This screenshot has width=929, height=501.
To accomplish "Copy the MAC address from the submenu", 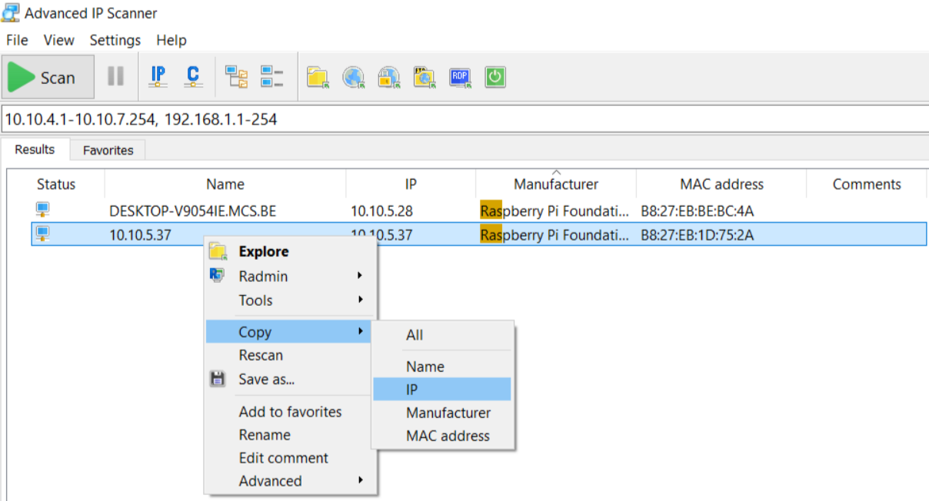I will (x=442, y=436).
